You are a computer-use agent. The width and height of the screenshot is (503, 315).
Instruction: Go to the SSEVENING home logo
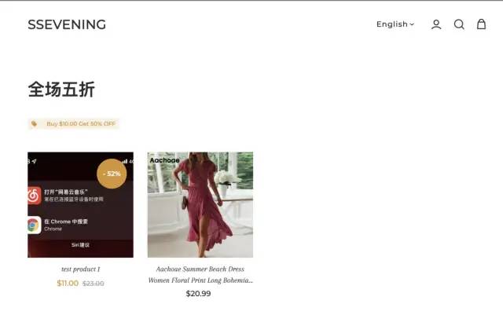tap(67, 24)
